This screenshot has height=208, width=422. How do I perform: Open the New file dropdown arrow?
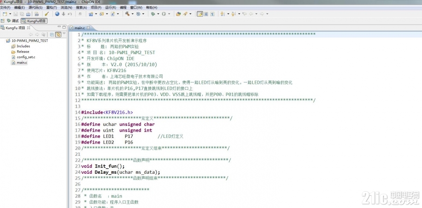click(10, 14)
